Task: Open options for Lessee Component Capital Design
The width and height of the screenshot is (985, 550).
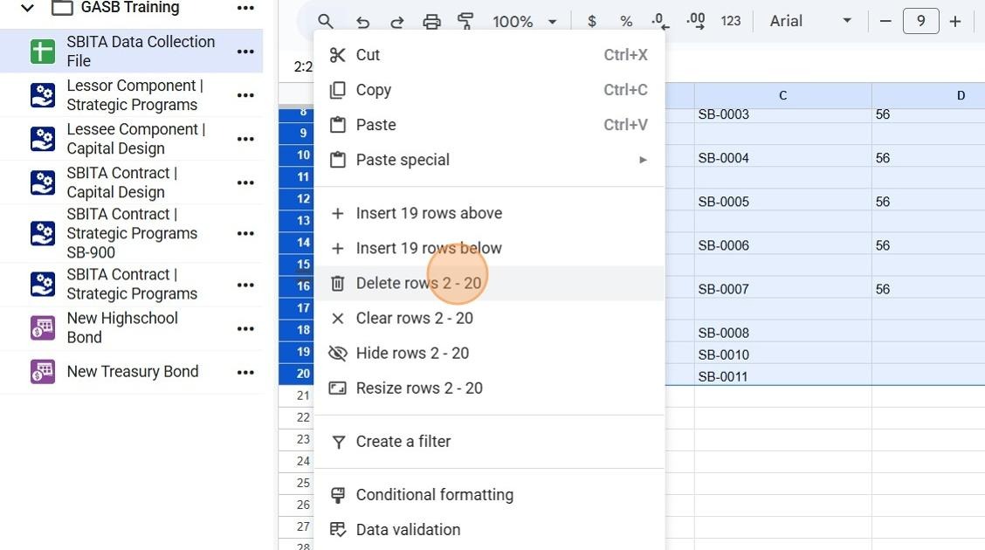Action: tap(245, 139)
